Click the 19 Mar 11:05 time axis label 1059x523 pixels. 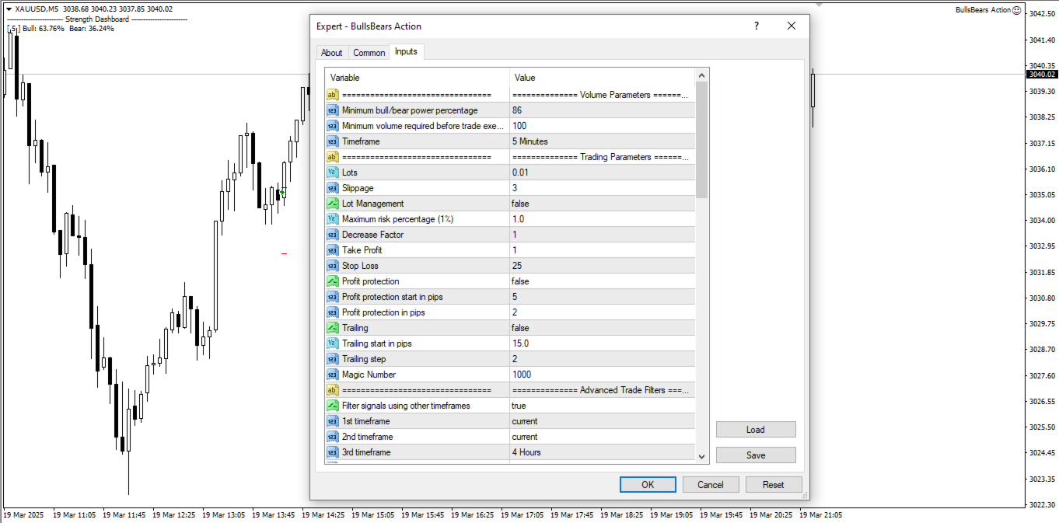[74, 514]
